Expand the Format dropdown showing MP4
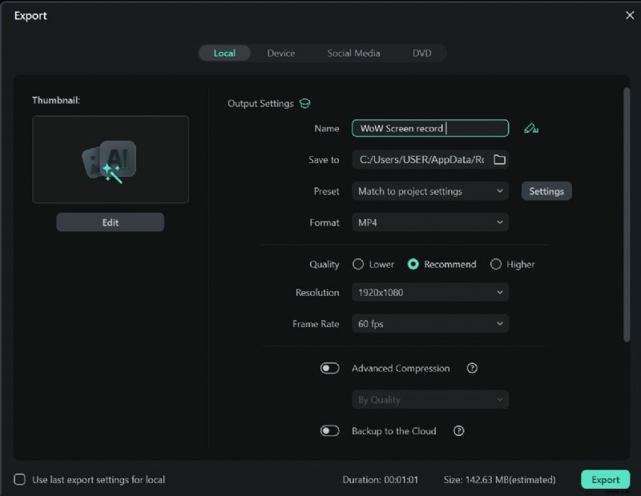The width and height of the screenshot is (641, 496). (430, 222)
